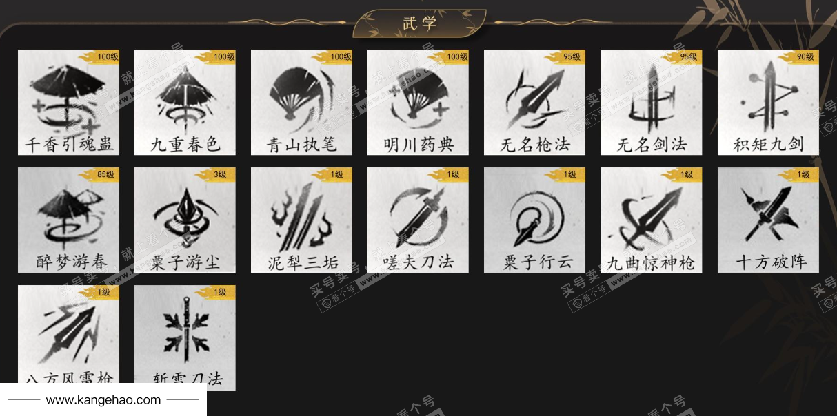Click the 粟子游尘 skill icon

point(185,220)
